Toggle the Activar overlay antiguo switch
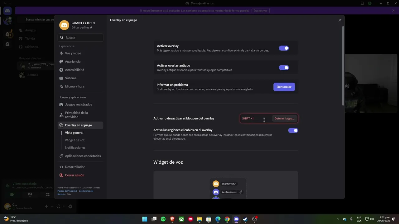 284,68
